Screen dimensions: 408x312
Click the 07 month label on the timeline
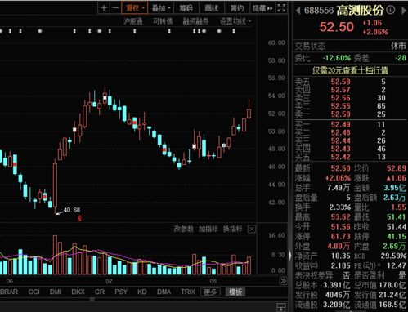(x=109, y=281)
